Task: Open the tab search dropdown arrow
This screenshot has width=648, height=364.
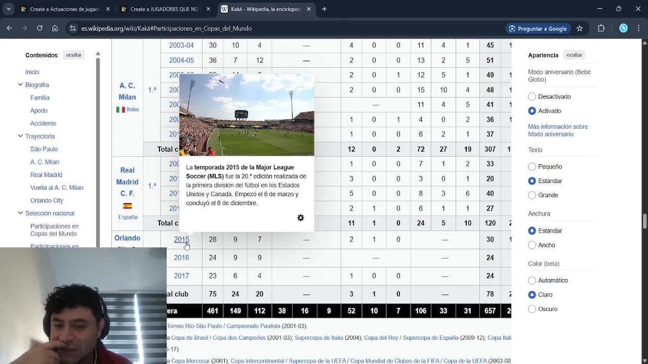Action: coord(9,9)
